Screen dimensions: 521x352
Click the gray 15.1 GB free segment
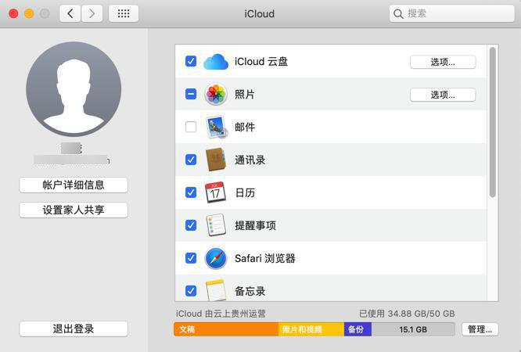coord(413,329)
